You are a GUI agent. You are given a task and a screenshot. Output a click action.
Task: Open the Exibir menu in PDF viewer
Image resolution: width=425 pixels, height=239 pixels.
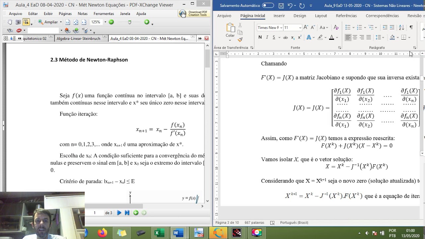pos(48,14)
